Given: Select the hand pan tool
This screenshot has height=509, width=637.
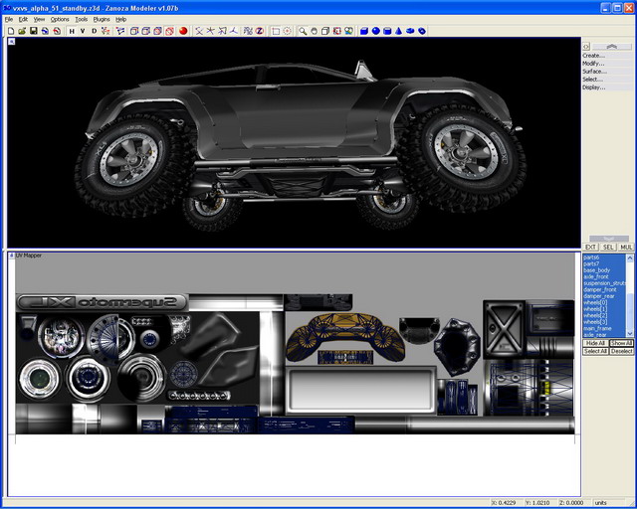Looking at the screenshot, I should tap(315, 31).
